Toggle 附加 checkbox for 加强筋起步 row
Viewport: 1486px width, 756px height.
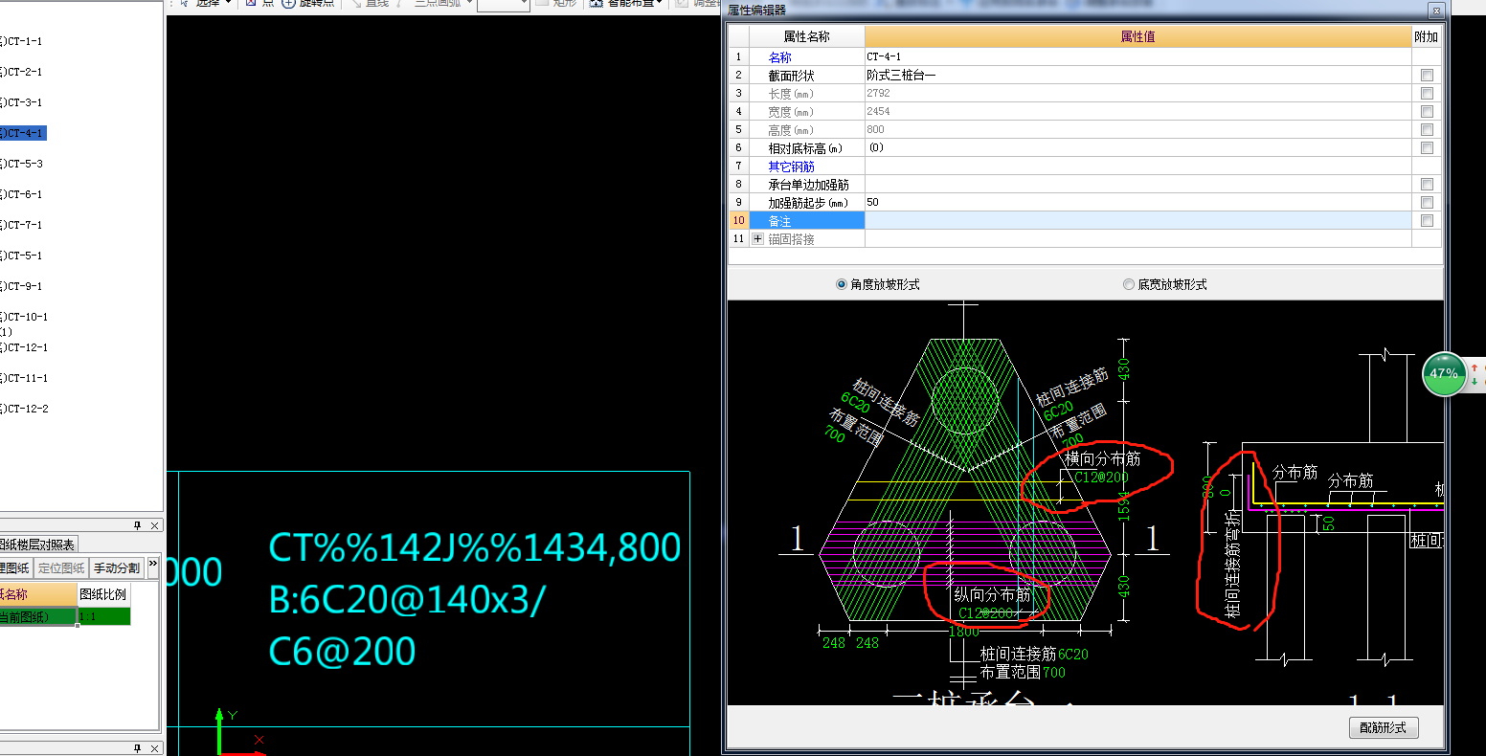[x=1427, y=202]
